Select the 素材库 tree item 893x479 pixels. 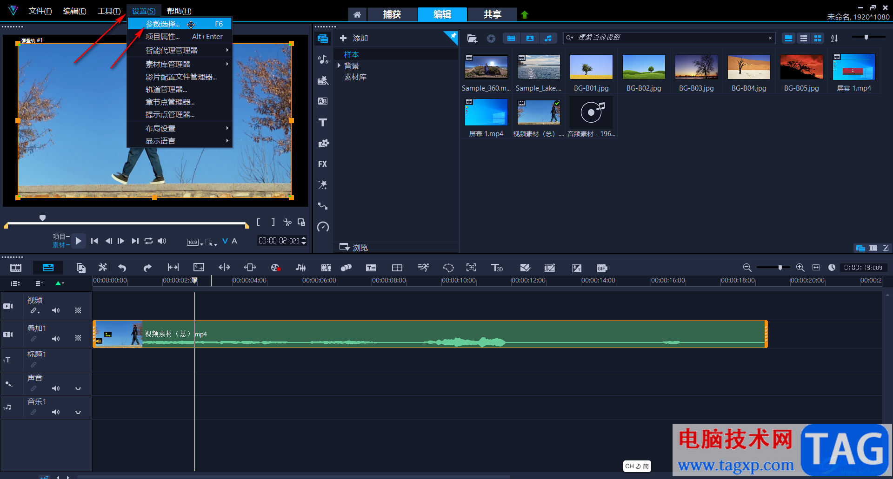(355, 77)
